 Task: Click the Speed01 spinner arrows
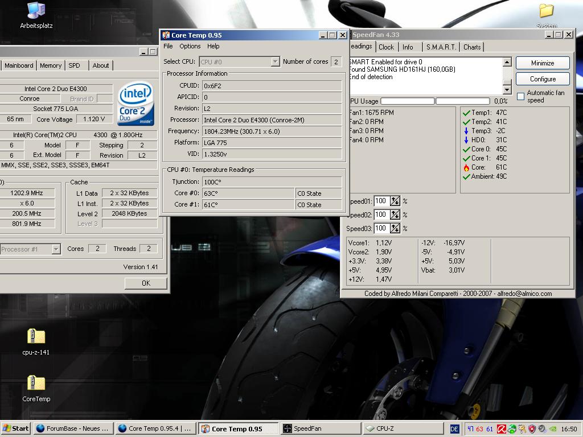[395, 201]
